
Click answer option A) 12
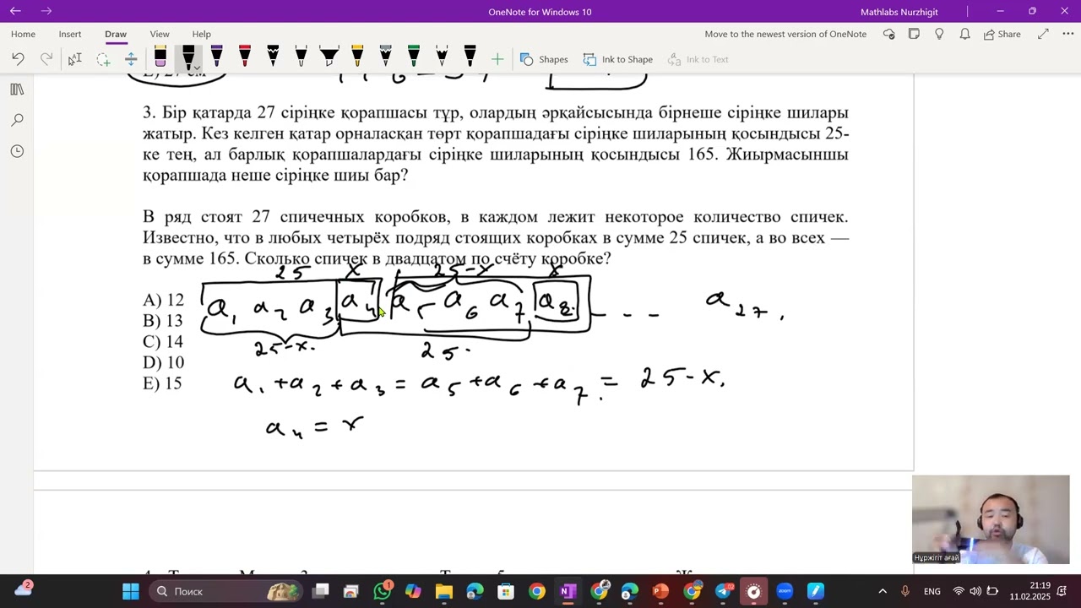pos(163,300)
